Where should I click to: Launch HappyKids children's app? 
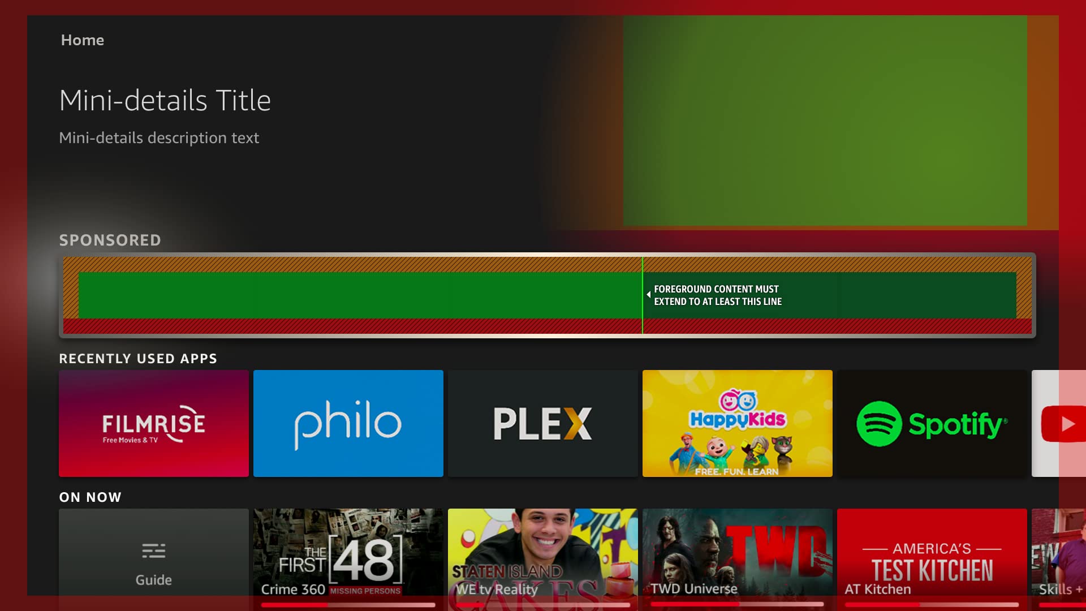click(737, 423)
